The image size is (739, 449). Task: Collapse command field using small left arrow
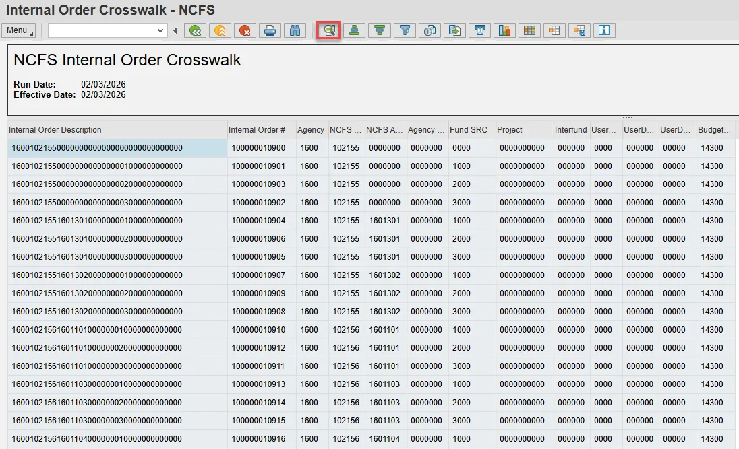tap(175, 30)
